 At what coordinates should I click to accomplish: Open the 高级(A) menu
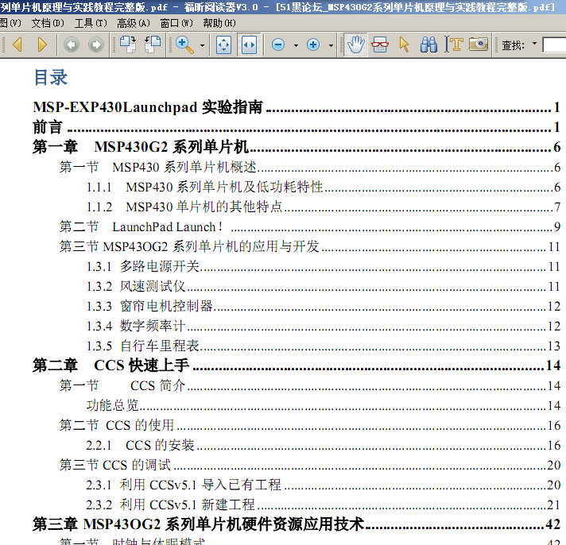coord(134,24)
